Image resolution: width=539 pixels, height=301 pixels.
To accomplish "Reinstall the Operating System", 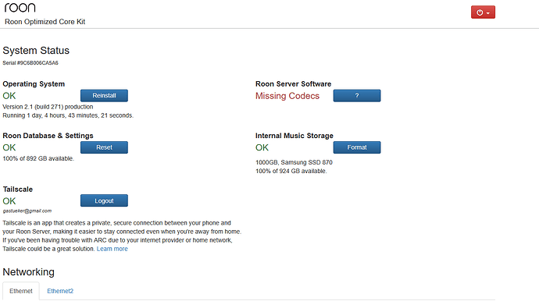I will [x=104, y=95].
